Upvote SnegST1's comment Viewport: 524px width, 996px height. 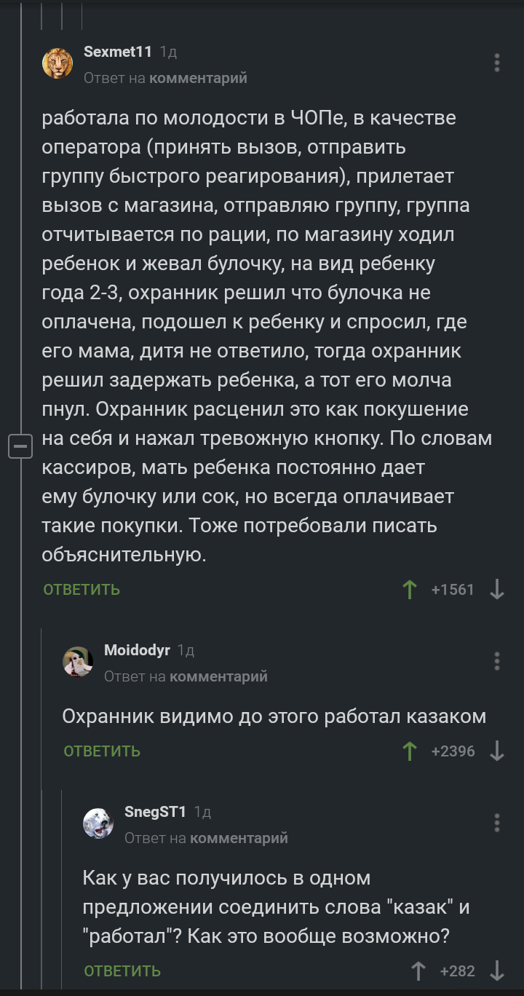[x=418, y=971]
